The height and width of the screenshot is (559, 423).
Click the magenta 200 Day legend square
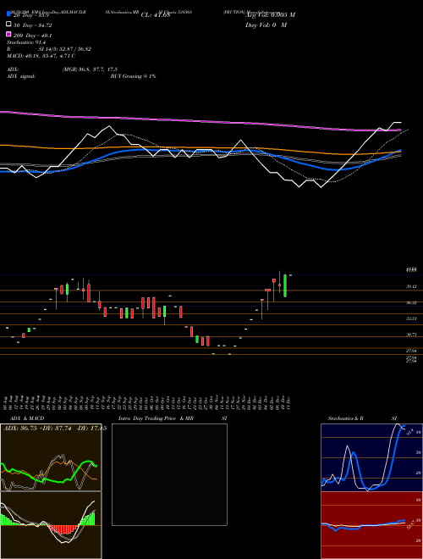8,34
